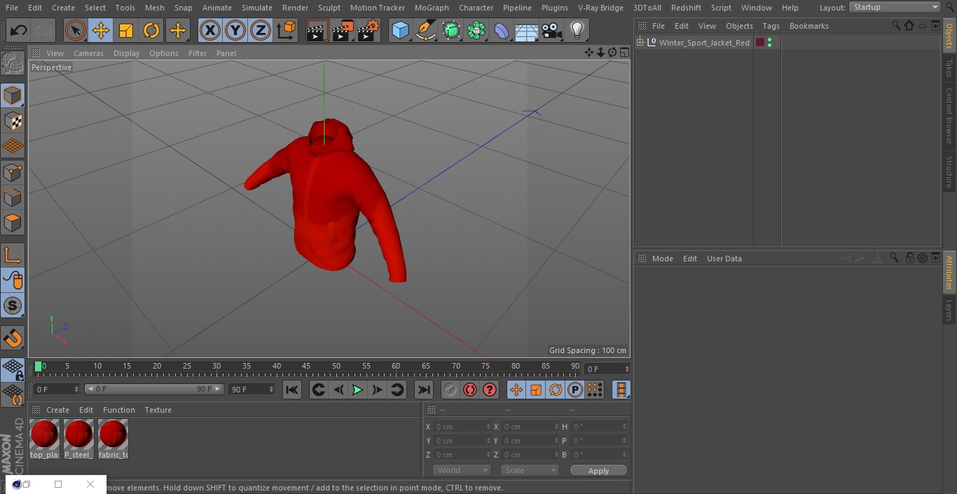Open Attributes User Data menu

tap(724, 259)
